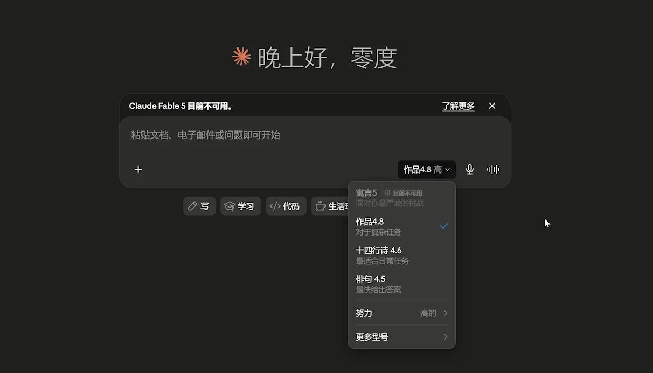The height and width of the screenshot is (373, 653).
Task: Click the 写 suggestion chip
Action: pos(199,206)
